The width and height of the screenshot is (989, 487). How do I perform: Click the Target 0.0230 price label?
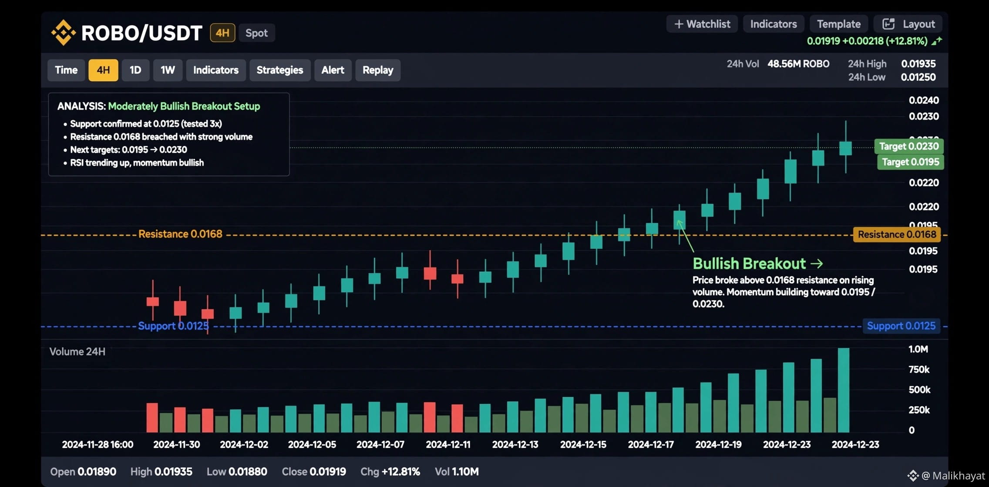click(909, 146)
